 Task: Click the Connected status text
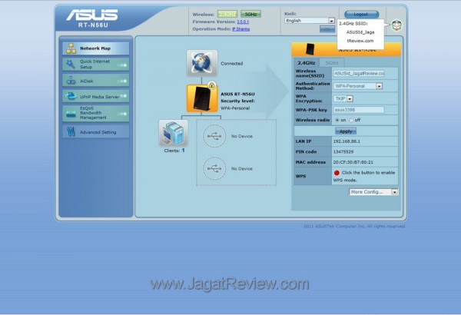pos(232,64)
